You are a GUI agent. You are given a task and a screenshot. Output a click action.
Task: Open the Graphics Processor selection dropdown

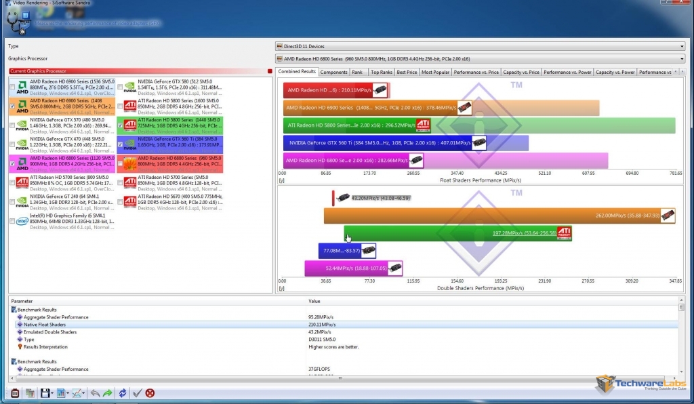[481, 58]
